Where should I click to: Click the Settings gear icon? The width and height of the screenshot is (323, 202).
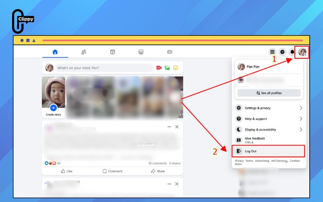[x=239, y=108]
